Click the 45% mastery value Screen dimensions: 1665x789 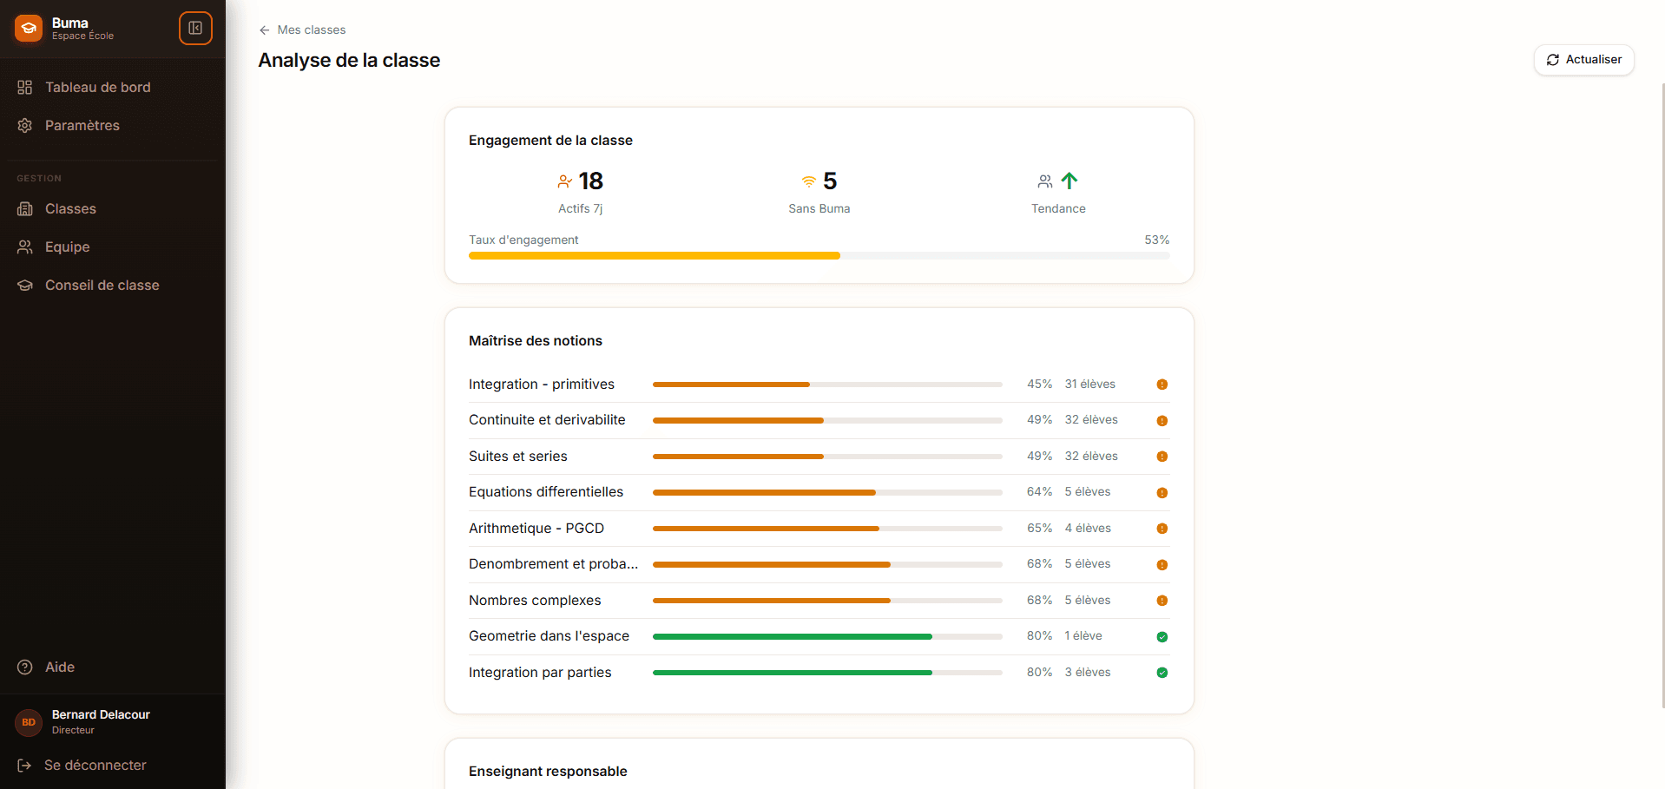coord(1040,385)
